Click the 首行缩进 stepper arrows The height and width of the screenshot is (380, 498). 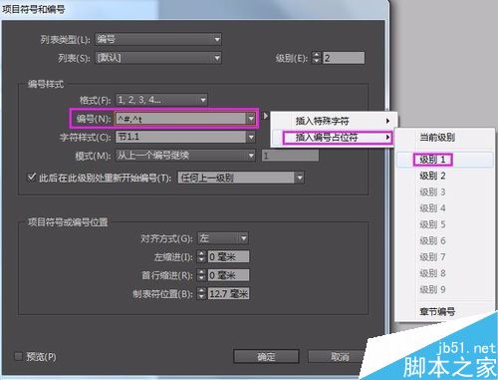coord(201,275)
